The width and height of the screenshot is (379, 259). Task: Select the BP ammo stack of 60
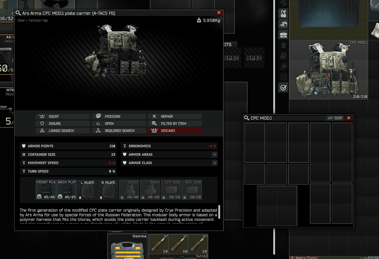click(198, 244)
